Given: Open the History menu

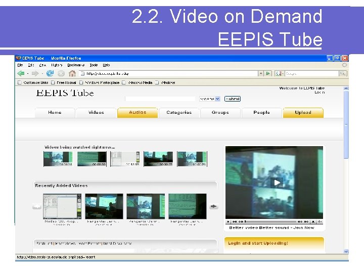Looking at the screenshot, I should (57, 65).
